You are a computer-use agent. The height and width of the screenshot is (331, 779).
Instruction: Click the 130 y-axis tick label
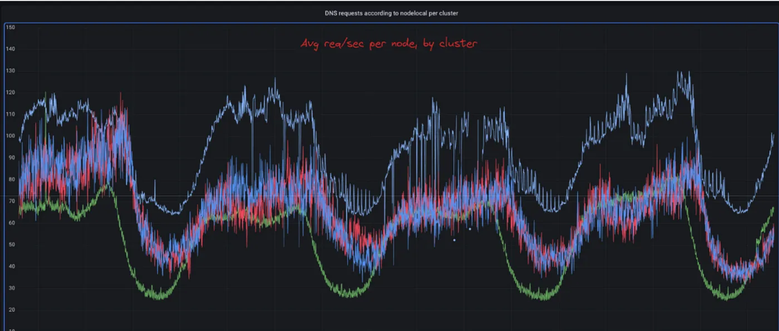pos(10,71)
